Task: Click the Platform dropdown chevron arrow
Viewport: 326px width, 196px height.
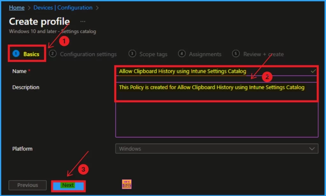Action: coord(312,149)
